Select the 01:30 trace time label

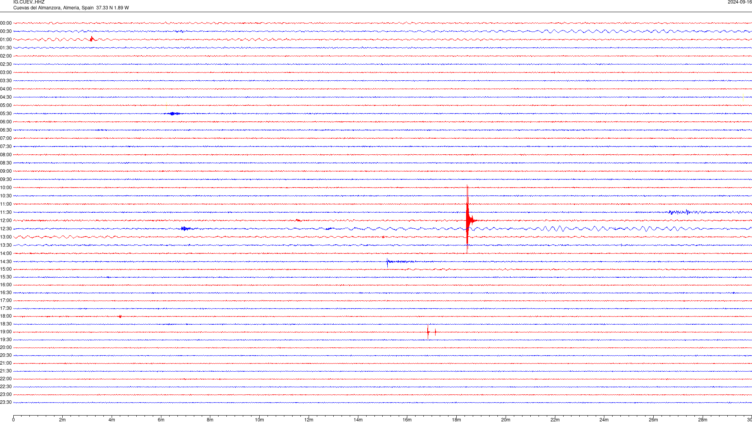point(6,48)
